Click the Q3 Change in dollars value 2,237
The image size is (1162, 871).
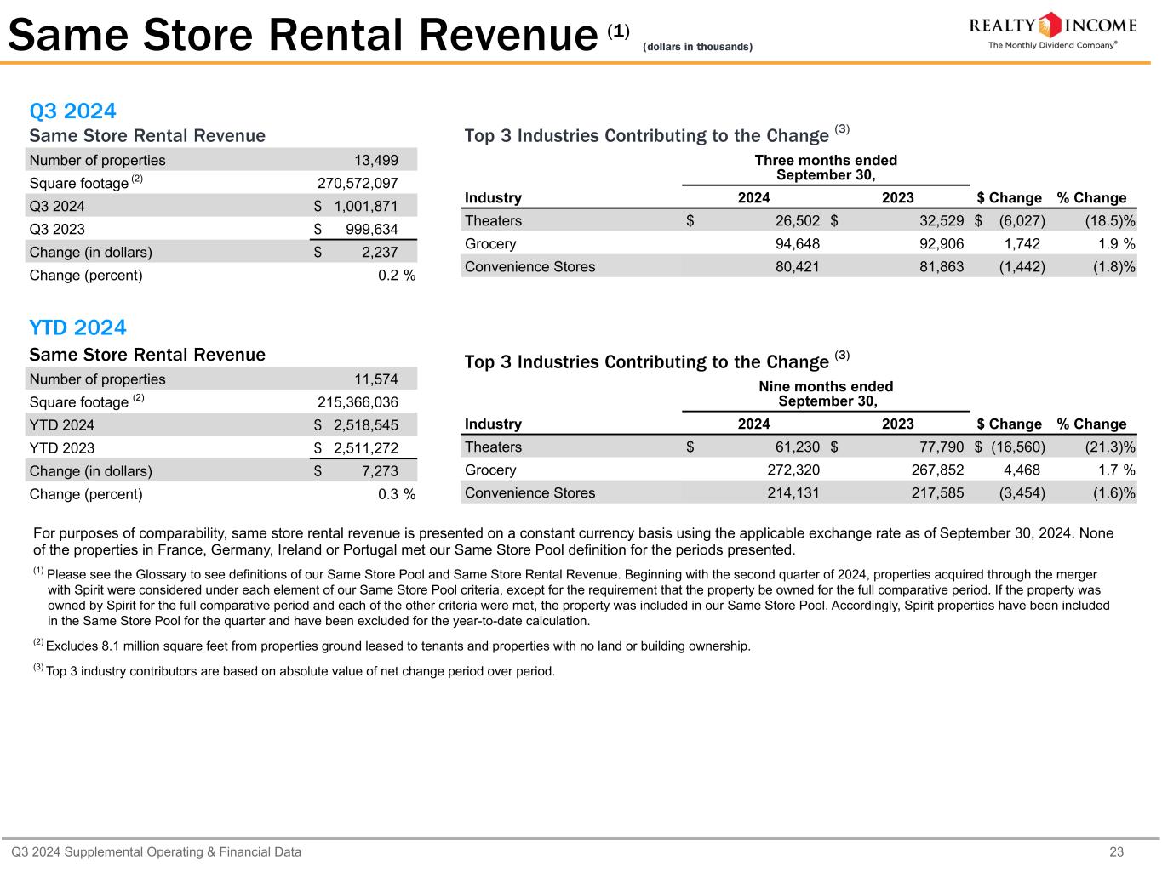[379, 252]
